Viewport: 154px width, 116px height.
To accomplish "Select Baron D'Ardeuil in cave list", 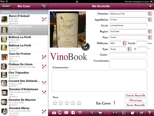I will (24, 19).
